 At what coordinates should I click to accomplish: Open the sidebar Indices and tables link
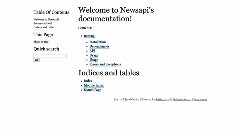coord(44,27)
